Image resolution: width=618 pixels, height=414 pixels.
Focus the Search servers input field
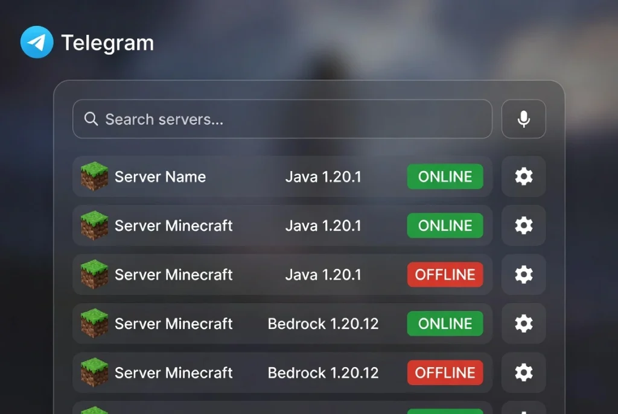point(282,119)
